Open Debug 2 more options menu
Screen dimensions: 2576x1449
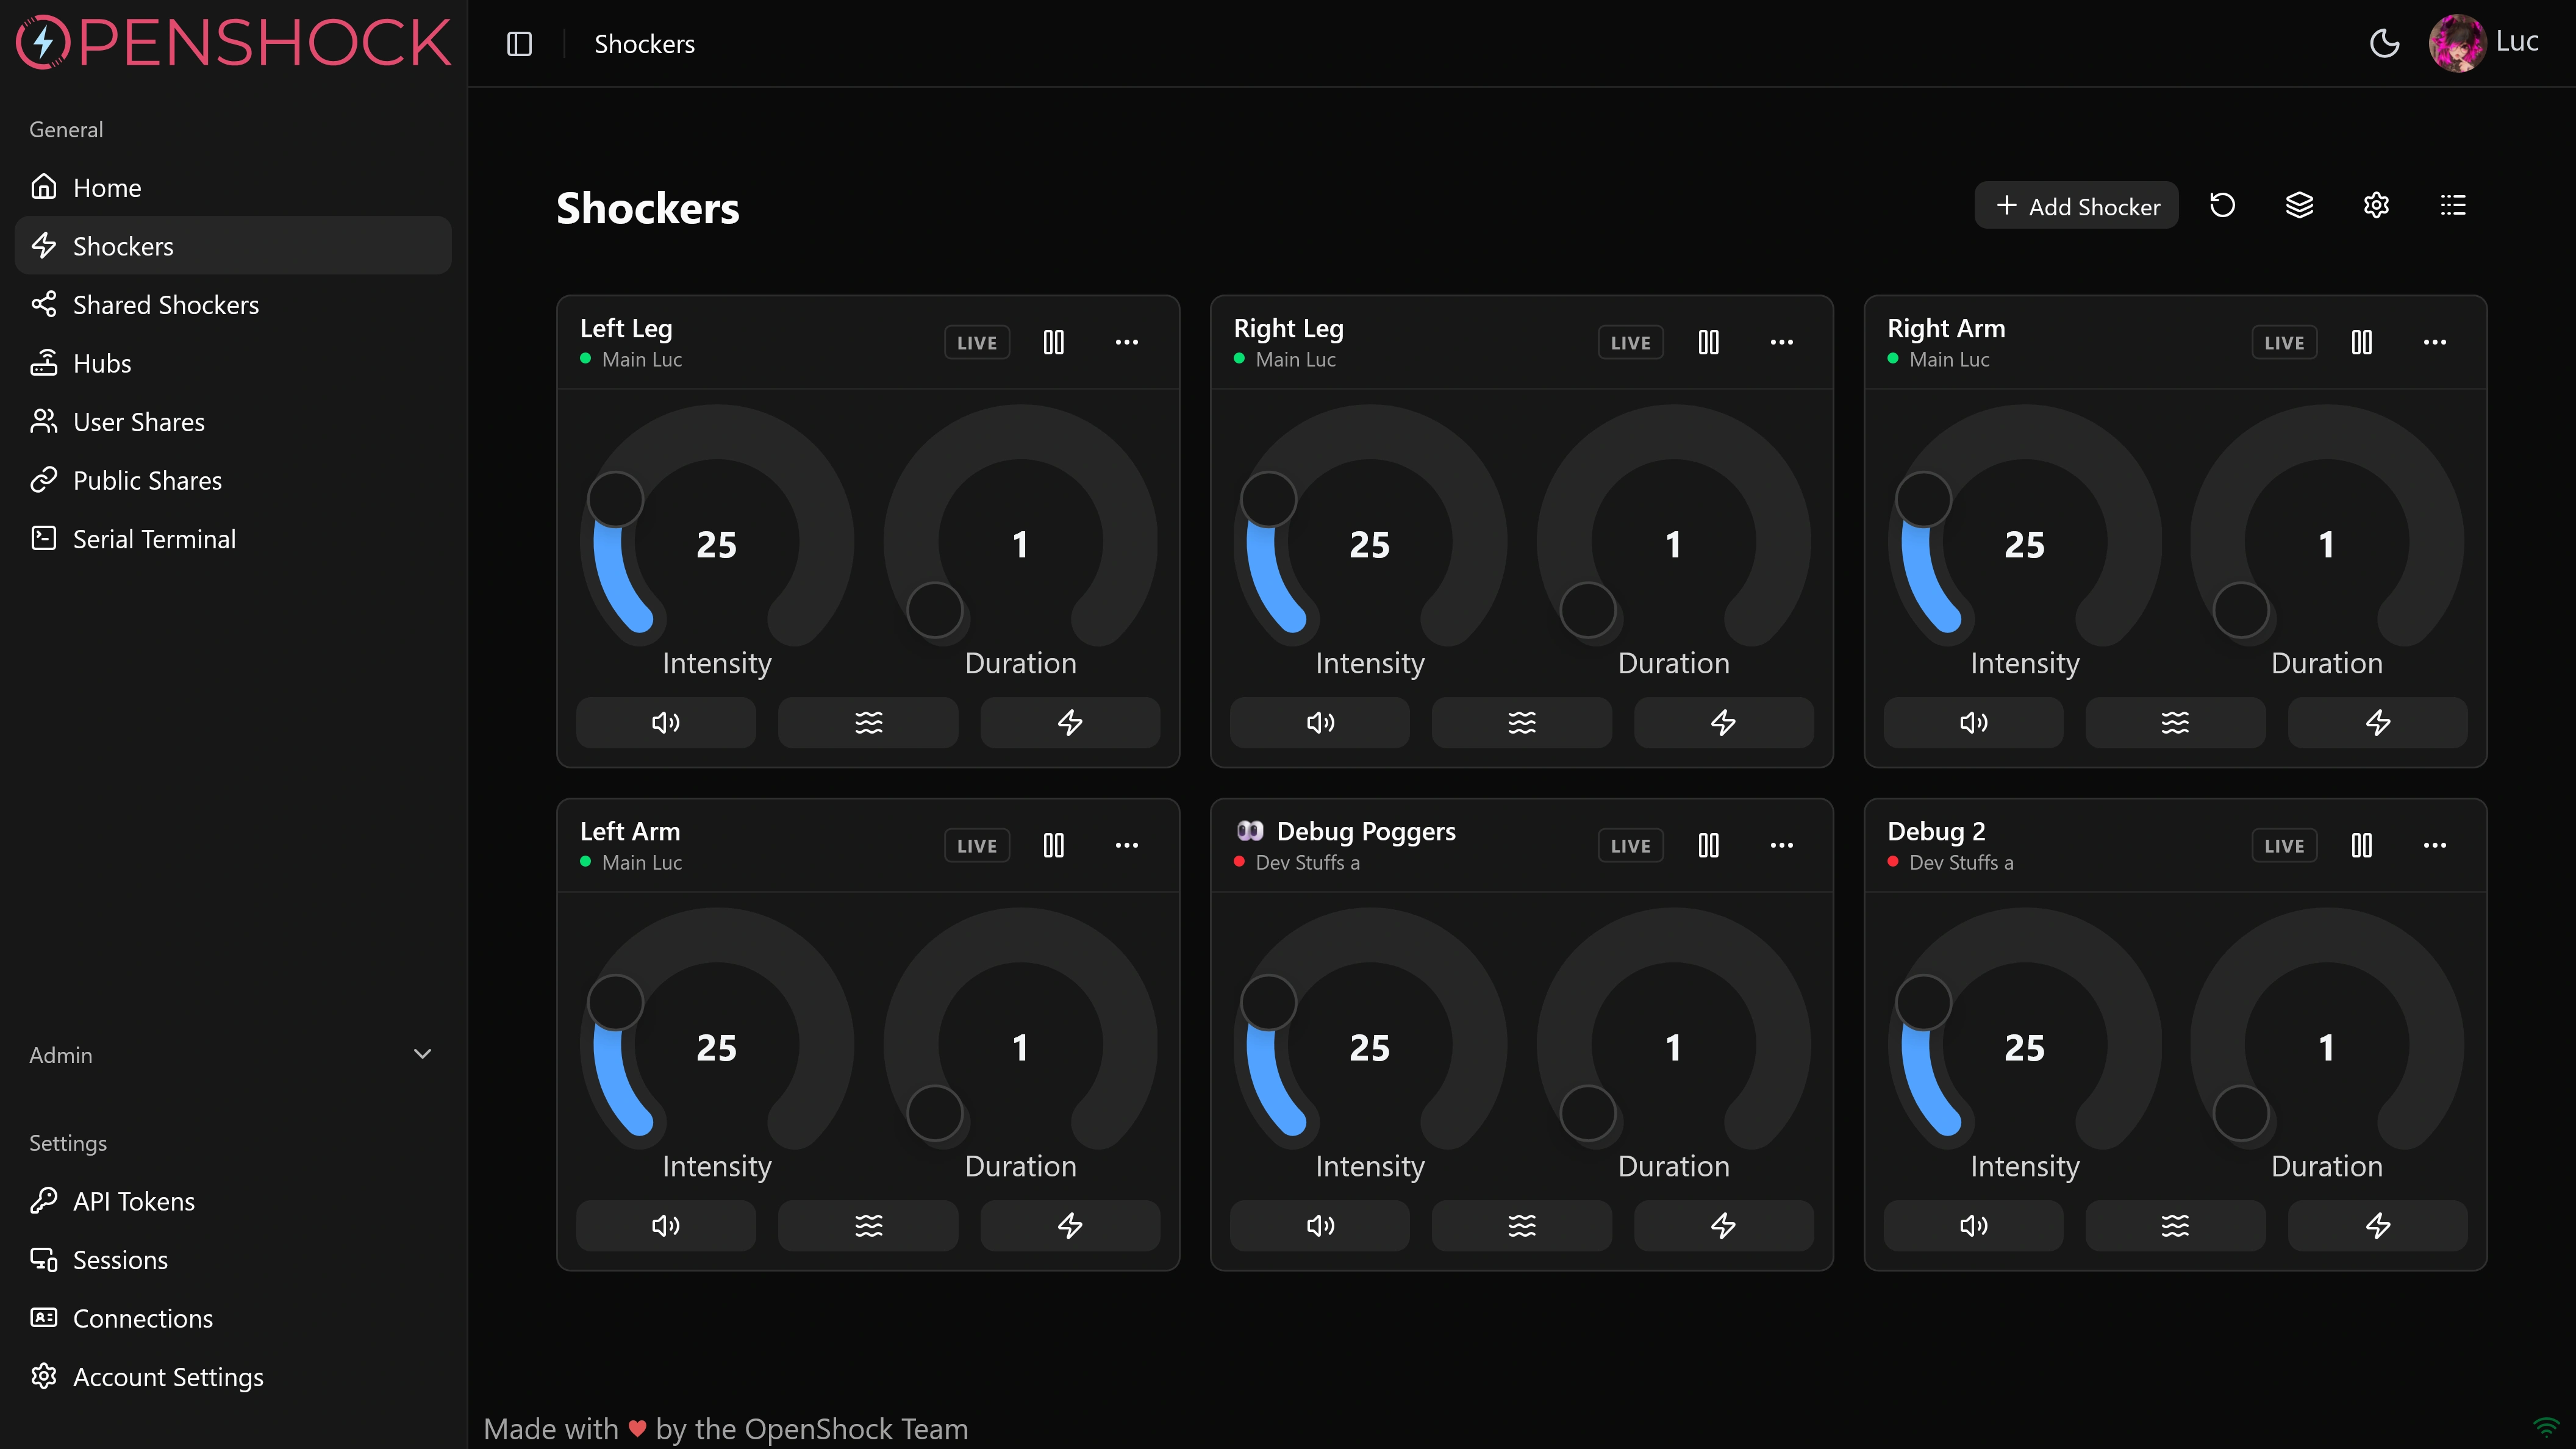point(2435,845)
